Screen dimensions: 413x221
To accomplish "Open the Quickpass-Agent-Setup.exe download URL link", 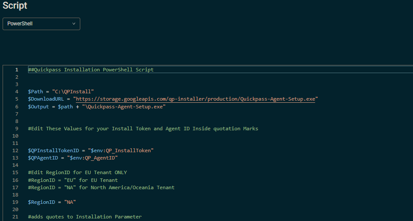I will pyautogui.click(x=195, y=99).
